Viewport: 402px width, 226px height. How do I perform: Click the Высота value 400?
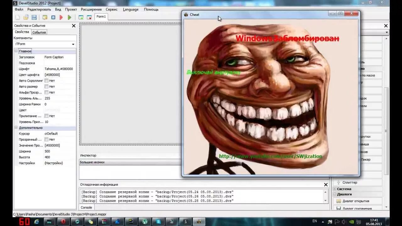(x=47, y=157)
